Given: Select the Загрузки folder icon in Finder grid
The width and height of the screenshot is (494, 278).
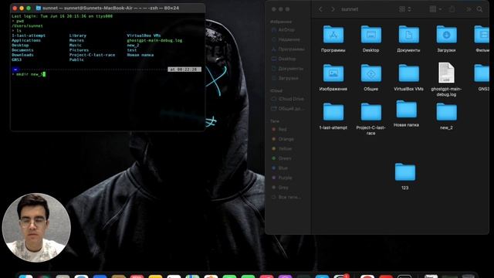Looking at the screenshot, I should click(x=446, y=34).
